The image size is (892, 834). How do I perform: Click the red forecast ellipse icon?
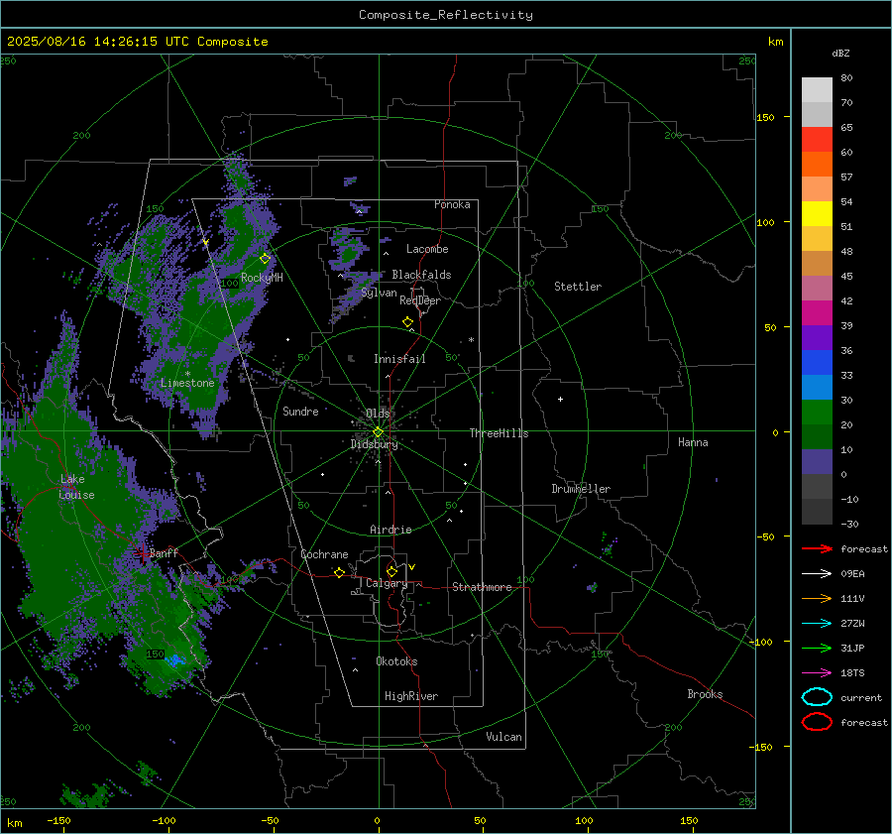tap(817, 722)
